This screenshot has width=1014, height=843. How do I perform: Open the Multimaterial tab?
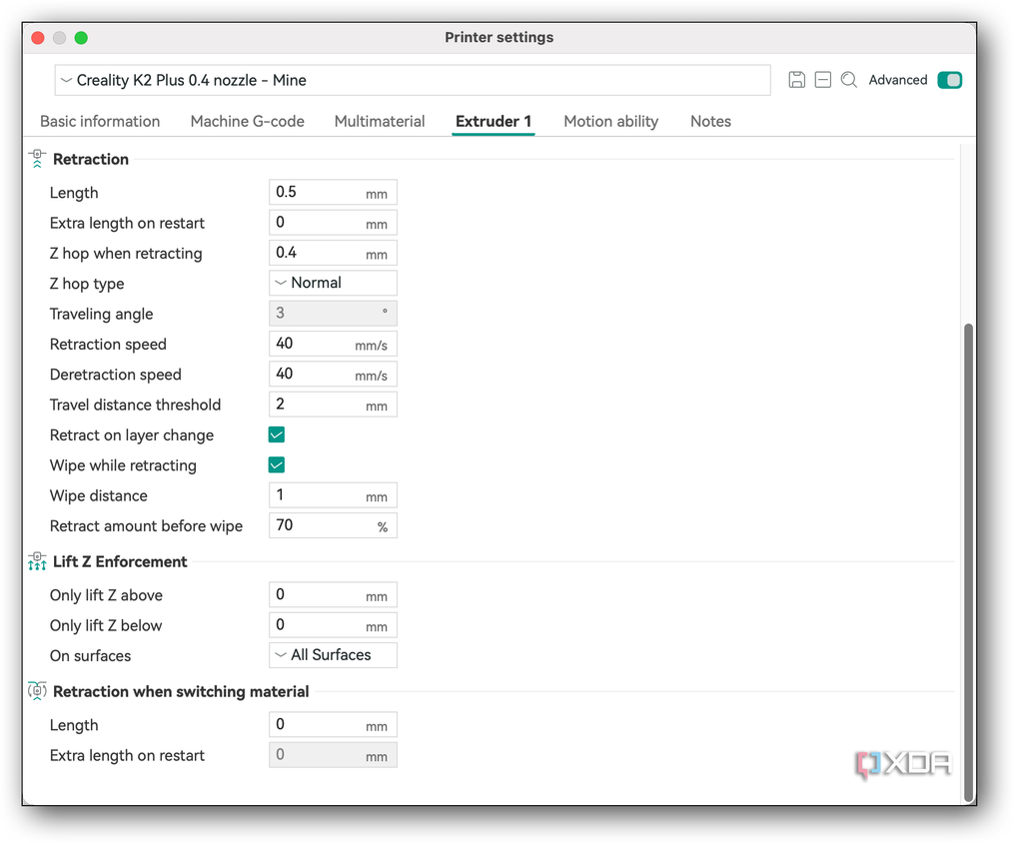380,122
